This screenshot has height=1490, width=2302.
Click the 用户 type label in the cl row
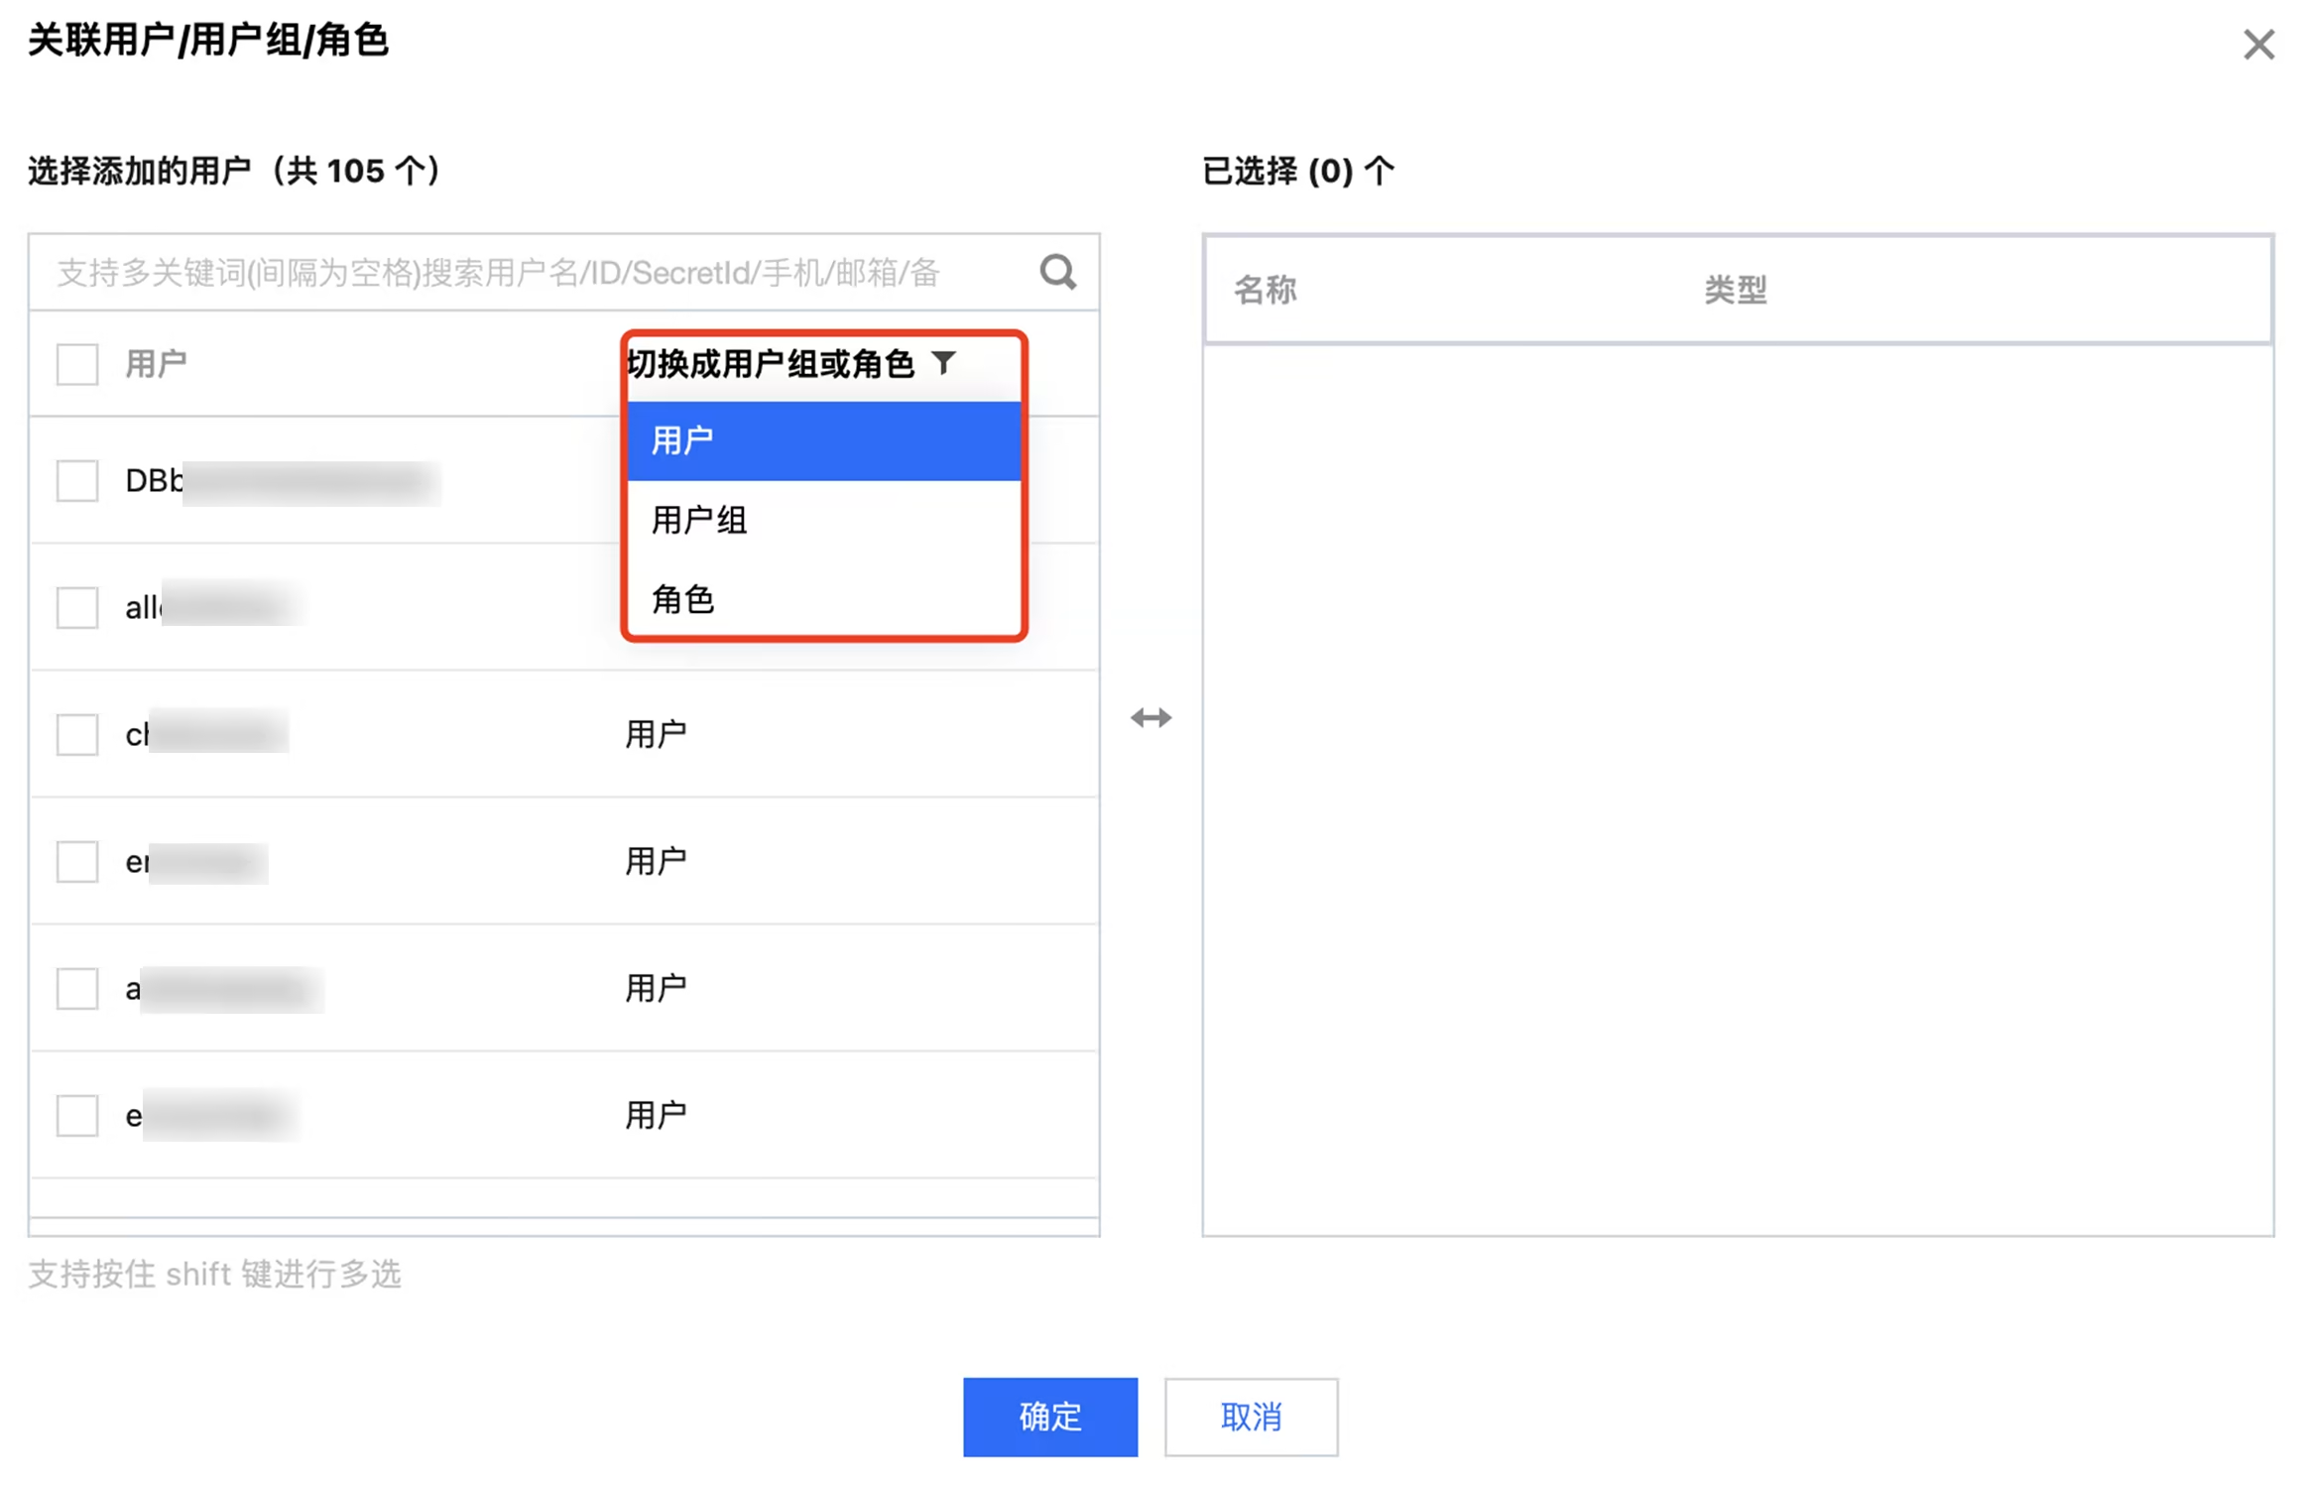pyautogui.click(x=656, y=734)
